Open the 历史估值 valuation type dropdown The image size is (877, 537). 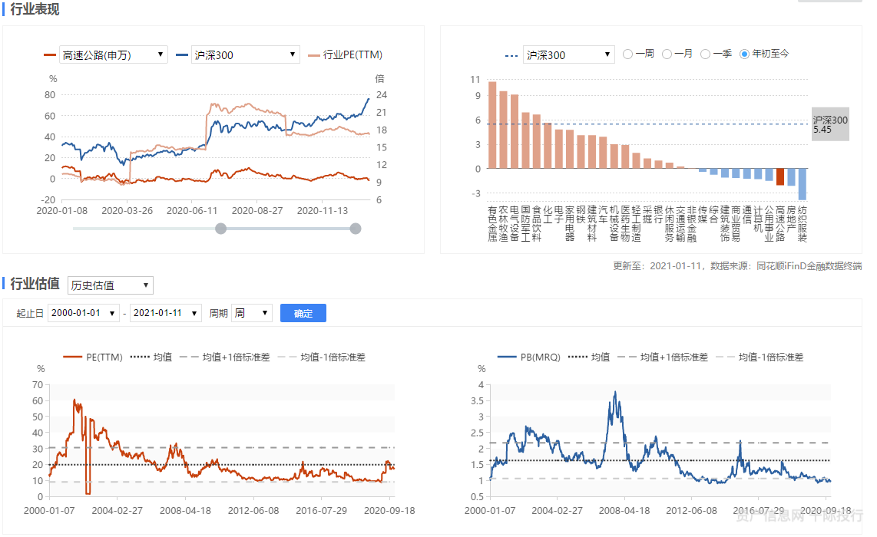coord(111,285)
